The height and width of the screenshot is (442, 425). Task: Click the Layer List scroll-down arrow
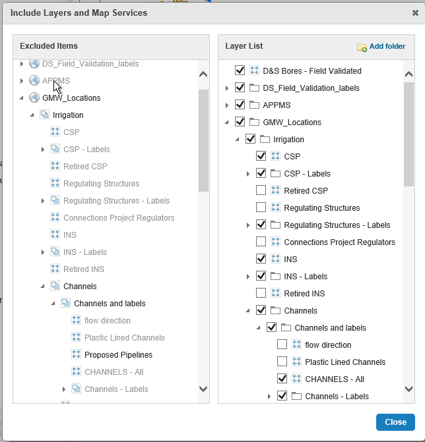[x=409, y=389]
